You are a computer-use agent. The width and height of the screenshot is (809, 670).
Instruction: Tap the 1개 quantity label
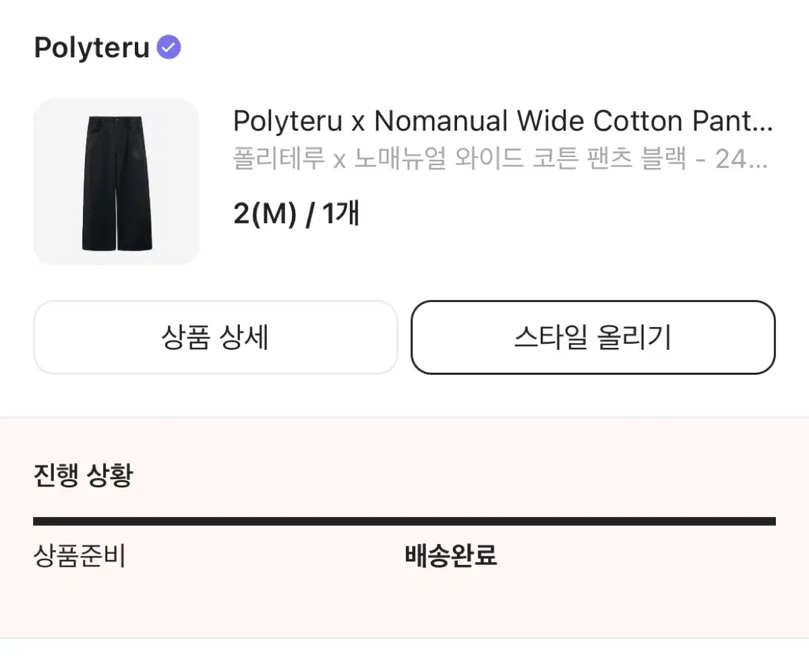point(340,214)
